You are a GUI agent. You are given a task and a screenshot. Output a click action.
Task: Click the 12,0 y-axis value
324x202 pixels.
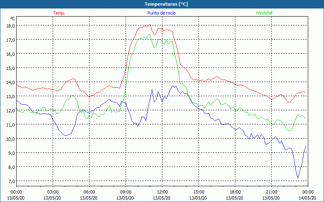click(11, 110)
